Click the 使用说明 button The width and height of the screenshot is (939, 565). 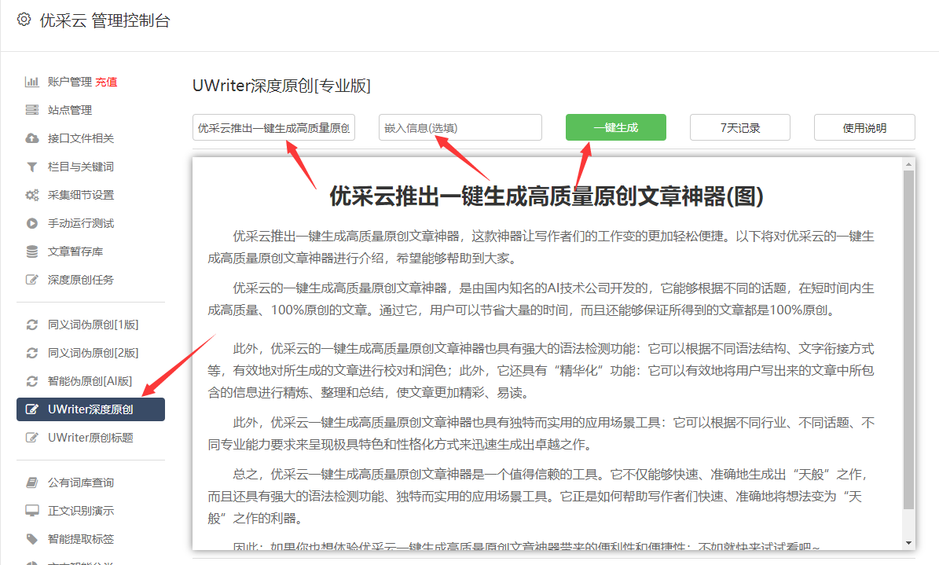pos(864,127)
